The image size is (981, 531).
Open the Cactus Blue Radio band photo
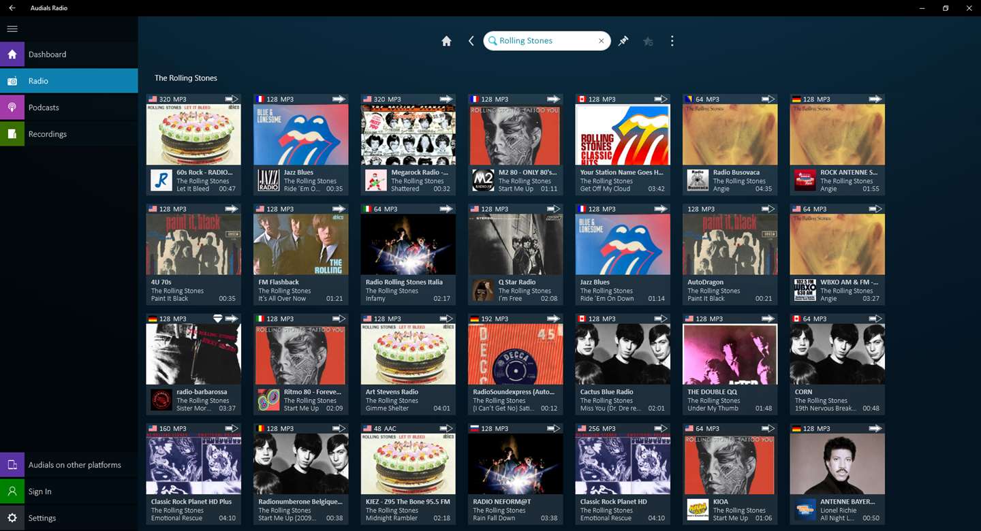click(623, 354)
